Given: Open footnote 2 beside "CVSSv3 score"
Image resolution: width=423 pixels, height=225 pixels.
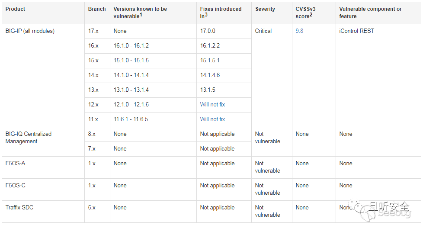Looking at the screenshot, I should (311, 15).
